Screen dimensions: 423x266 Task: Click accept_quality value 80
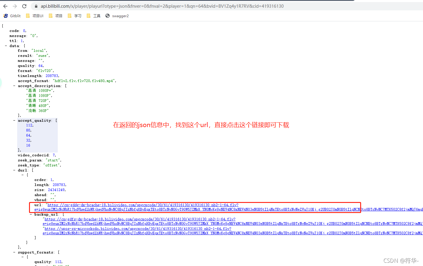(28, 130)
